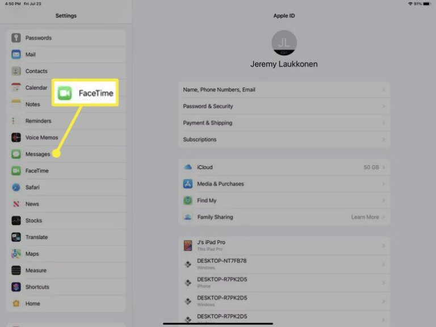Open DESKTOP-R7PK2D5 iPhone device row
This screenshot has width=436, height=327.
point(284,283)
